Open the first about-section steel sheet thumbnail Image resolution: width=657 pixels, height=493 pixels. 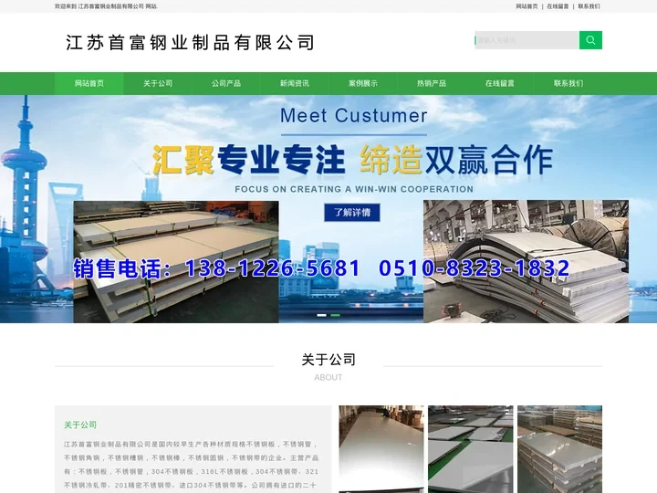[x=381, y=449]
